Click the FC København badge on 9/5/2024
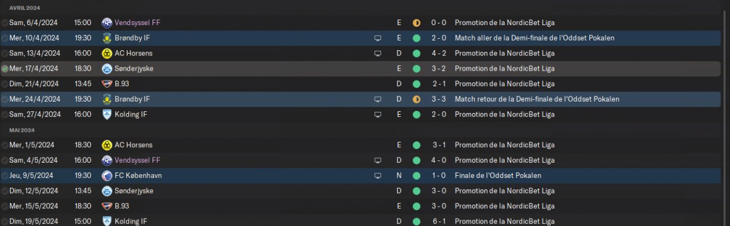 click(x=107, y=176)
